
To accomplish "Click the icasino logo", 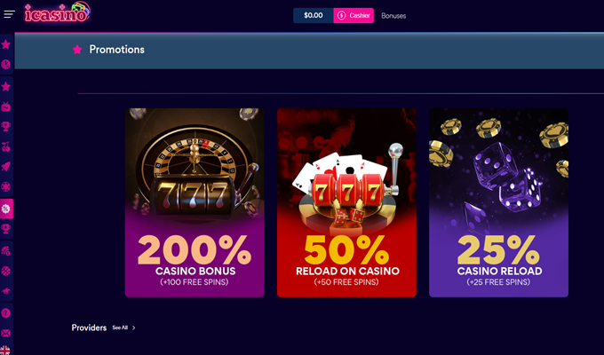I will tap(57, 12).
